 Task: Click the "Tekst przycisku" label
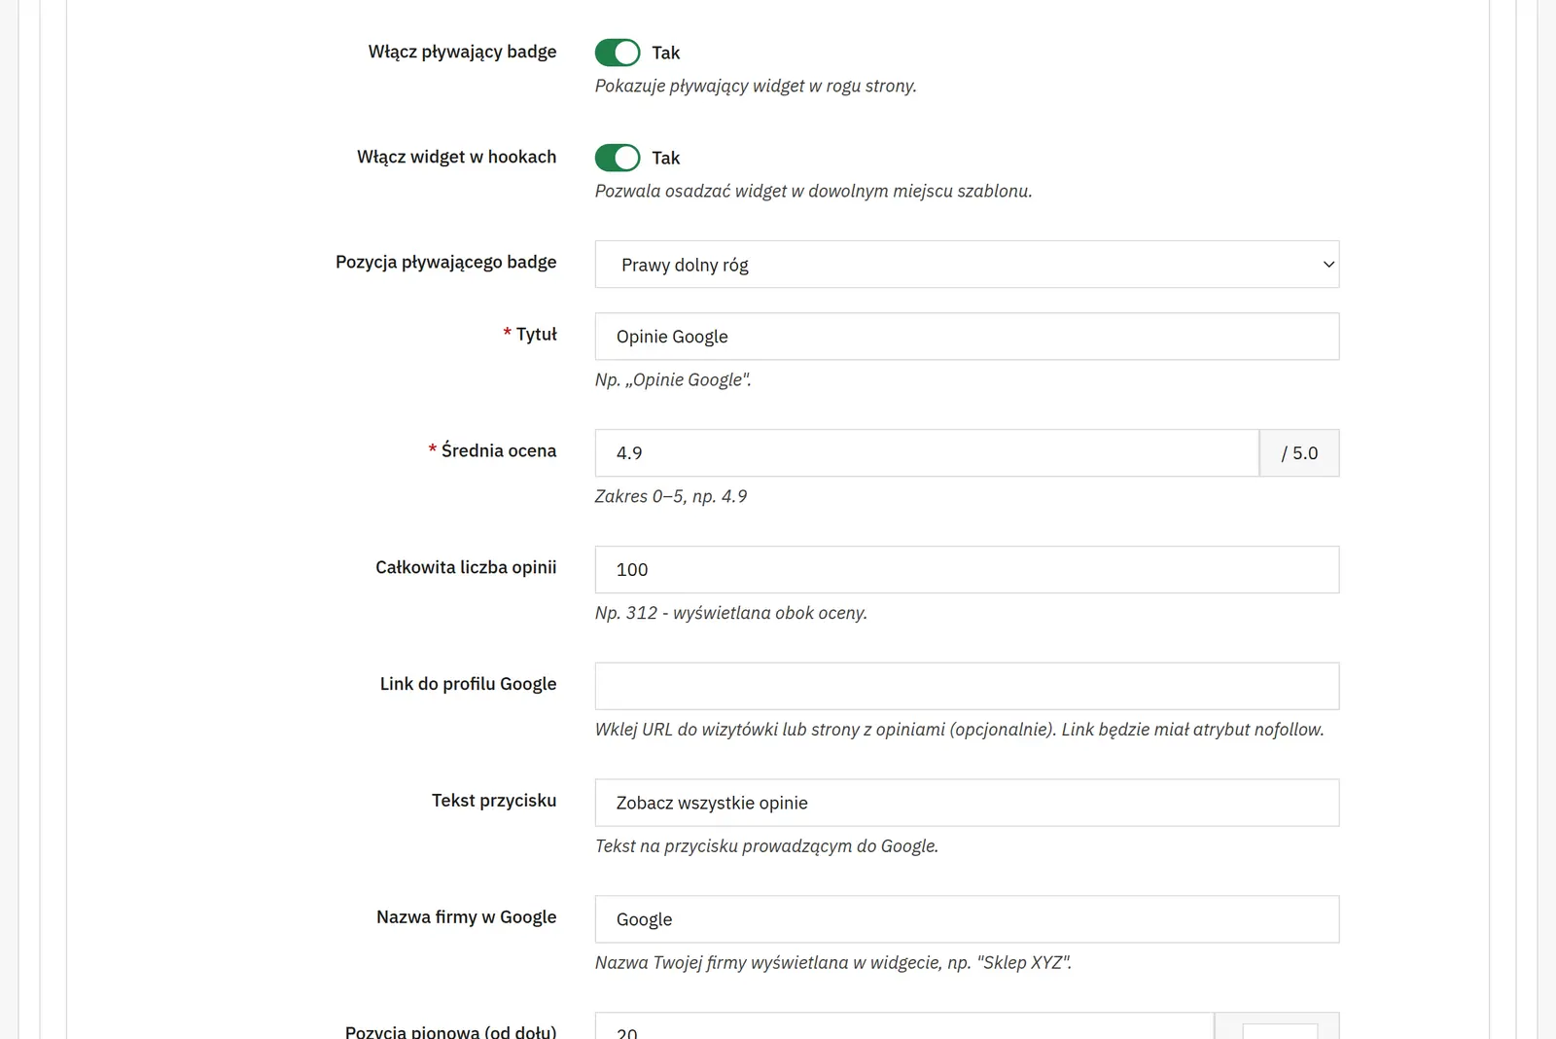point(494,801)
